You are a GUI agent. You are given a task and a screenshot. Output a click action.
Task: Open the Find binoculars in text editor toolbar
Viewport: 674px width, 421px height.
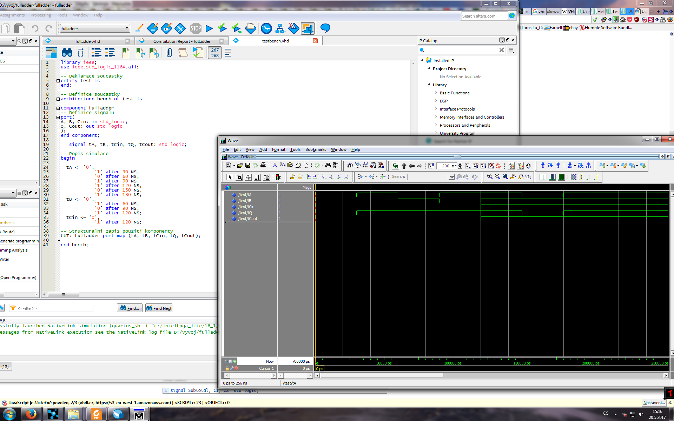(67, 53)
